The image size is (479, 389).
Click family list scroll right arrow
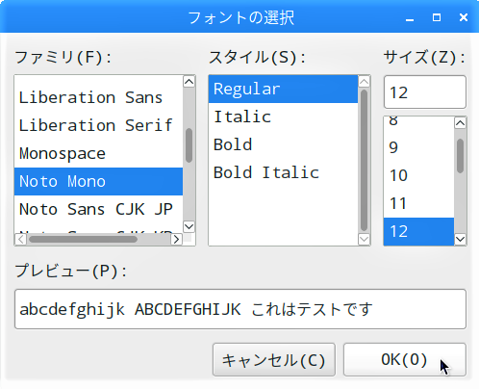tap(176, 239)
